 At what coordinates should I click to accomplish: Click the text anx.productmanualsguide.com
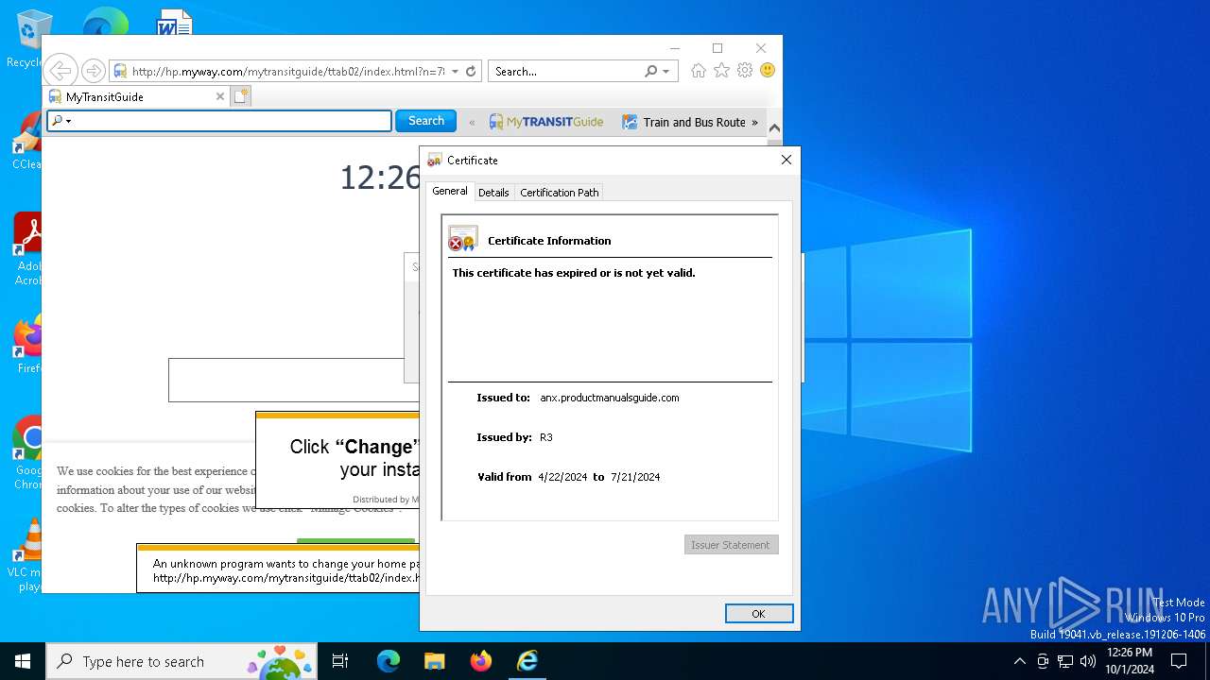coord(610,398)
